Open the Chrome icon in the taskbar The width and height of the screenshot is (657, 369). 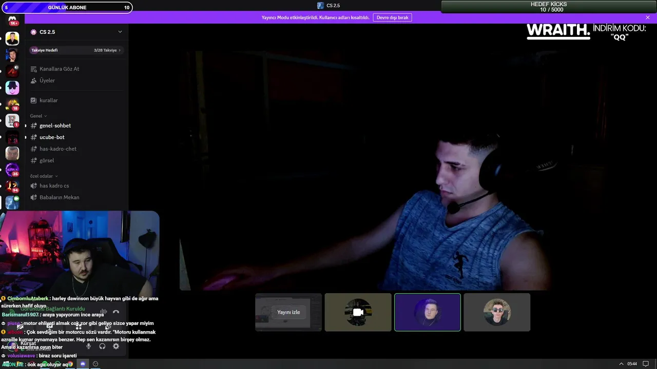click(x=70, y=364)
